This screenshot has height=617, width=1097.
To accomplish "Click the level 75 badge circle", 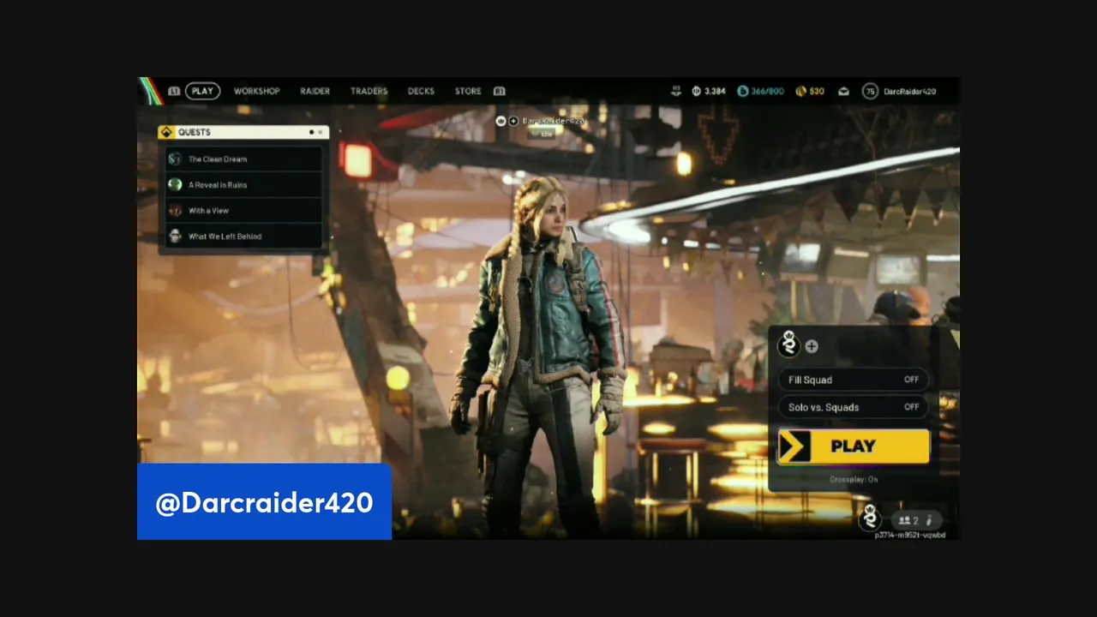I will pyautogui.click(x=870, y=91).
